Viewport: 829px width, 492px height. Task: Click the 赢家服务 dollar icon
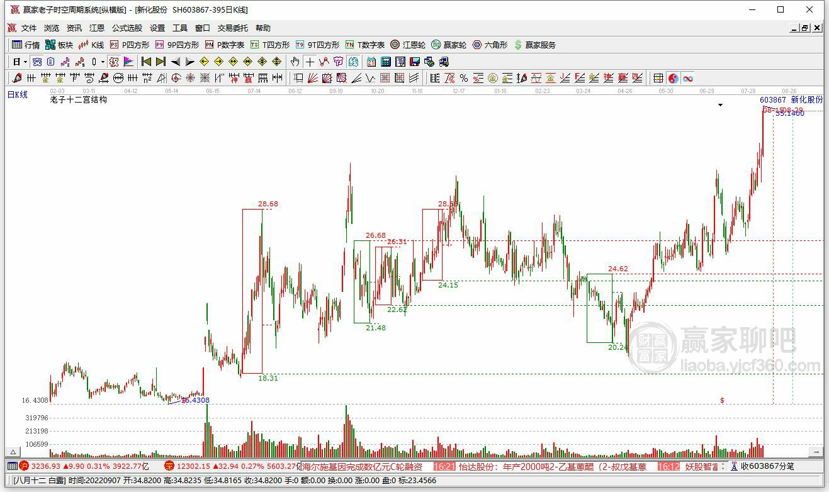[518, 45]
